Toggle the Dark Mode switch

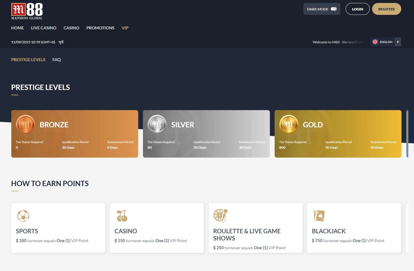click(333, 9)
